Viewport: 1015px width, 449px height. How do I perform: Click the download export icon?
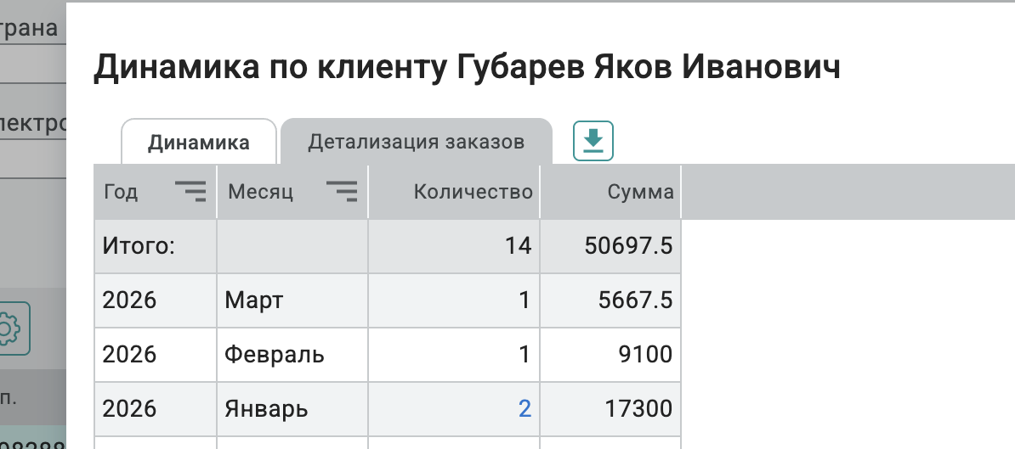(593, 140)
